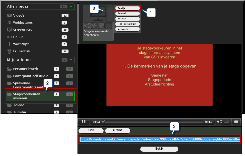Click the sidebar vertical scrollbar

click(78, 58)
